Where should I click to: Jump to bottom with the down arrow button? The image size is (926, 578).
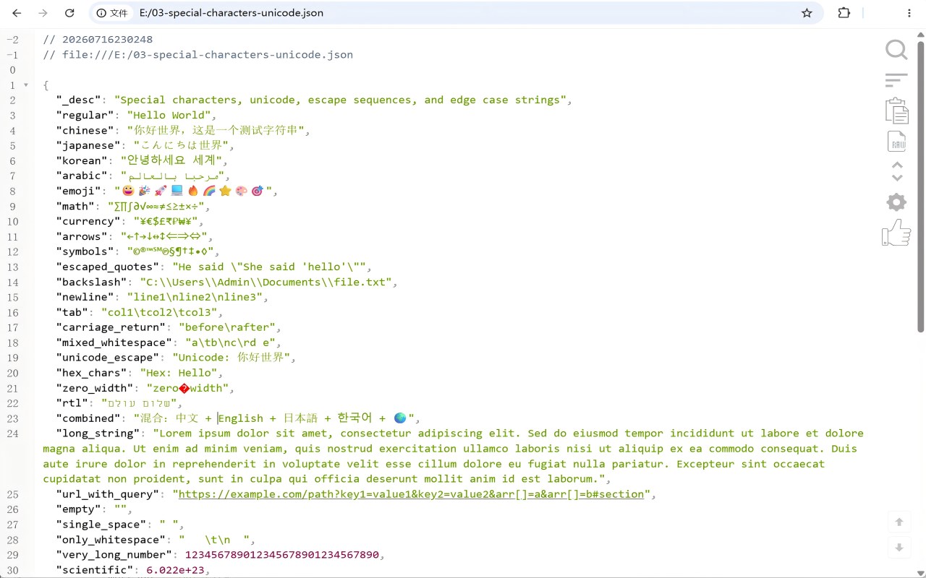pyautogui.click(x=899, y=548)
